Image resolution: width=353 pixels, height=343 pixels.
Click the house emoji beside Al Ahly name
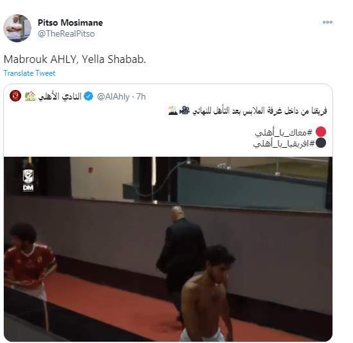30,96
